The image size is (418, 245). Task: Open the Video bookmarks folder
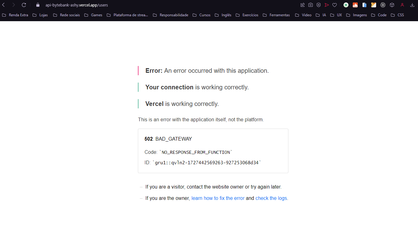pos(303,15)
